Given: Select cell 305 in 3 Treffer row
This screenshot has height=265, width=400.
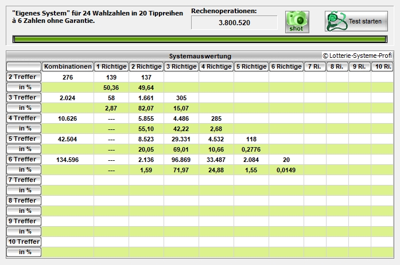Looking at the screenshot, I should click(181, 98).
